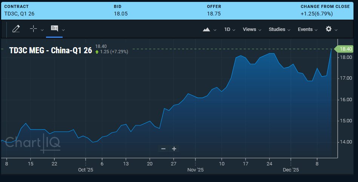Open the Studies menu
Screen dimensions: 358x182
click(x=279, y=29)
